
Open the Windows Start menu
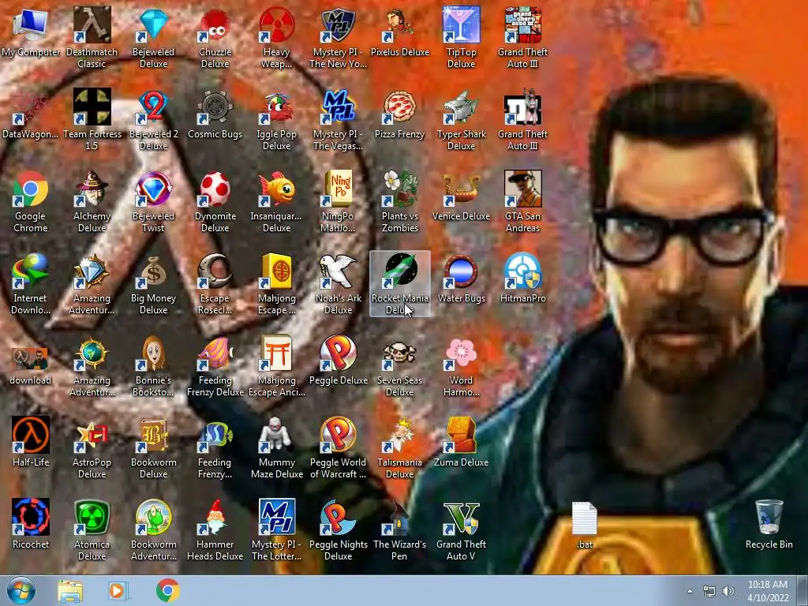(21, 590)
